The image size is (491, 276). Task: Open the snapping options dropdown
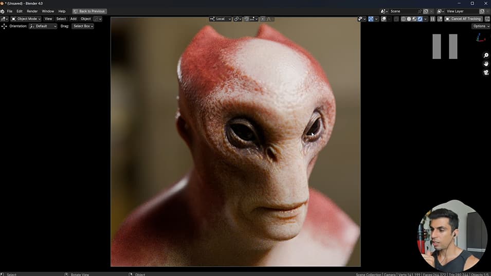point(253,19)
